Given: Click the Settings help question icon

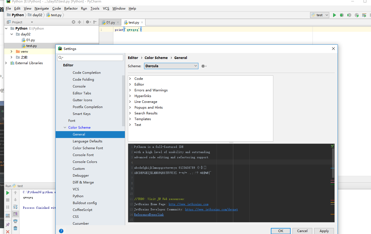Looking at the screenshot, I should point(61,231).
